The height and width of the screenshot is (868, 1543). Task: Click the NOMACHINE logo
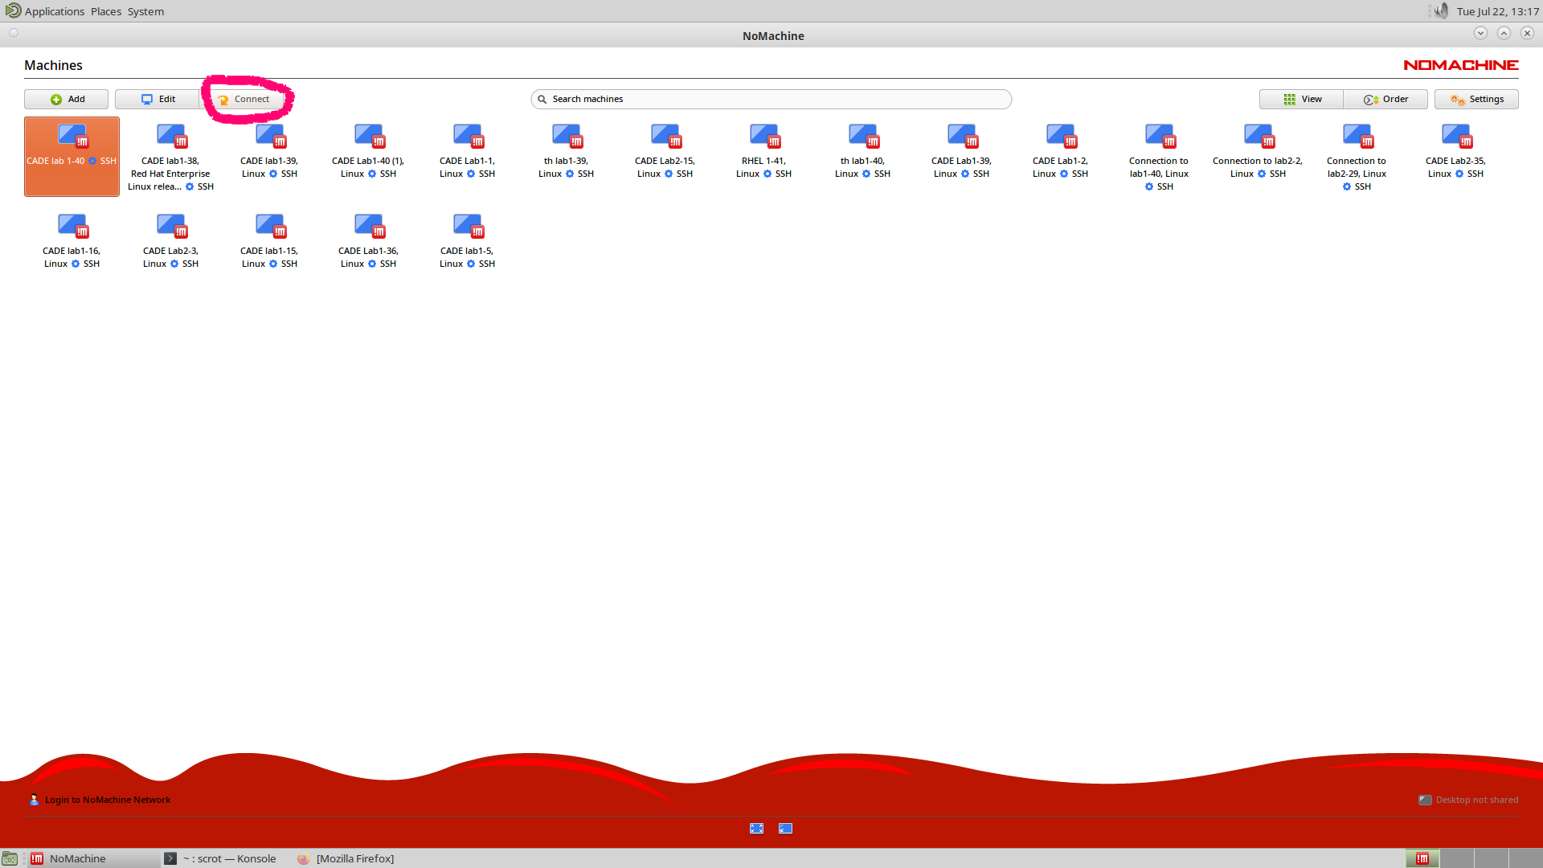pyautogui.click(x=1461, y=65)
